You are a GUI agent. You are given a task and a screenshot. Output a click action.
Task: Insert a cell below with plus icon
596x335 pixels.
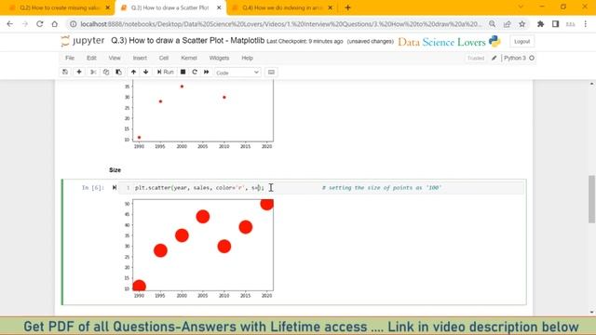click(79, 72)
